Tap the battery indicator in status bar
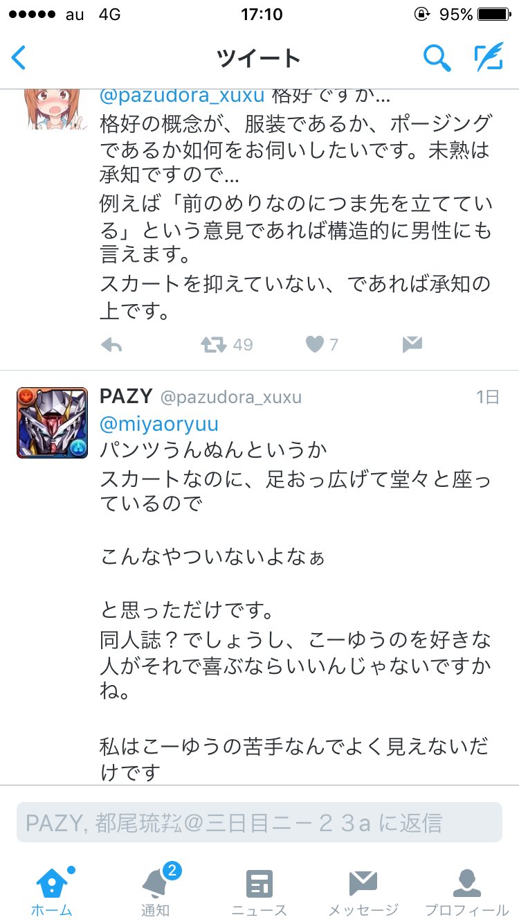Viewport: 519px width, 924px height. (493, 14)
